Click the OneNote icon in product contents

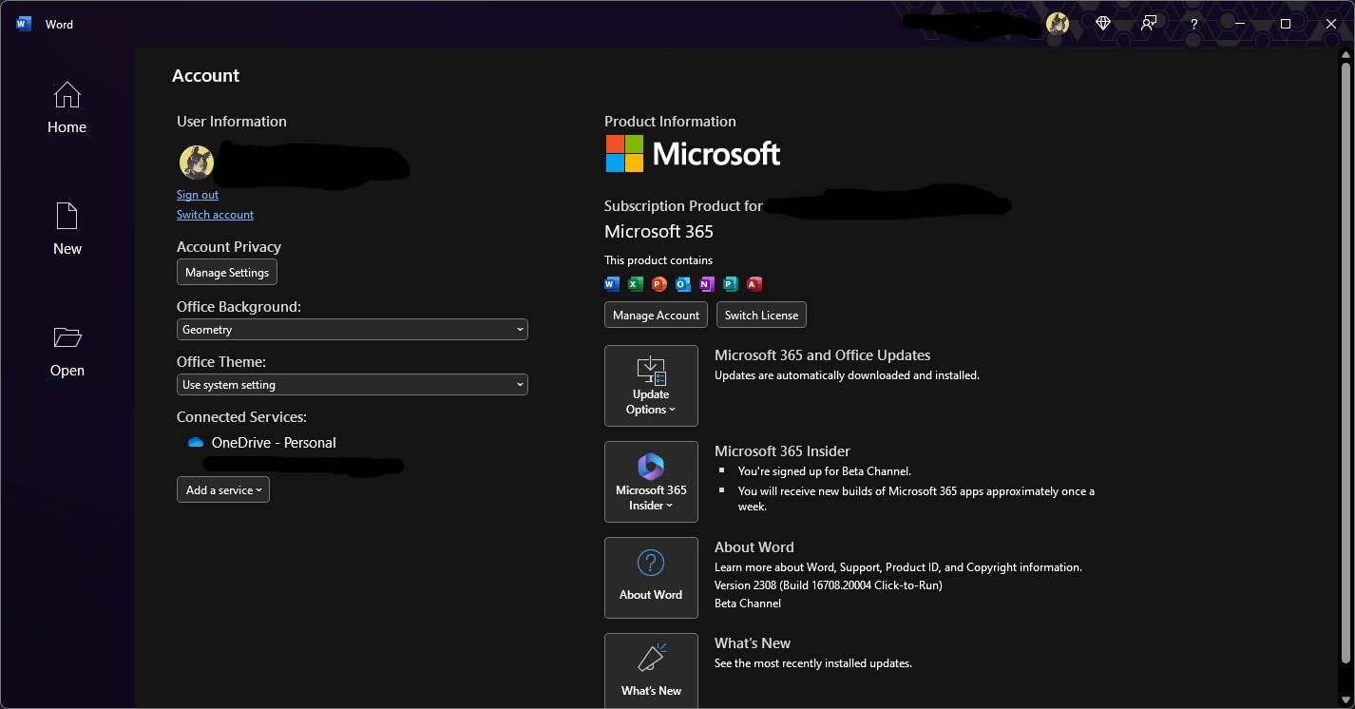click(x=706, y=283)
